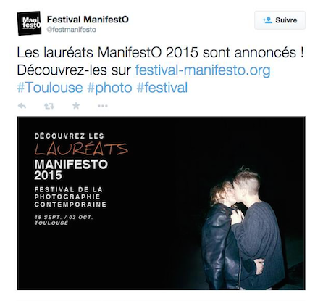Click the @festmanifesto handle
The height and width of the screenshot is (301, 323).
[x=71, y=30]
